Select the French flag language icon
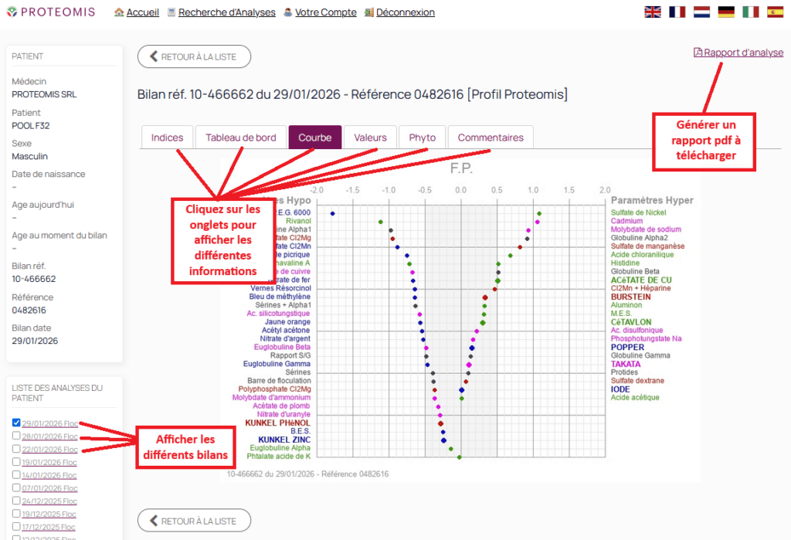This screenshot has width=791, height=540. click(x=677, y=12)
